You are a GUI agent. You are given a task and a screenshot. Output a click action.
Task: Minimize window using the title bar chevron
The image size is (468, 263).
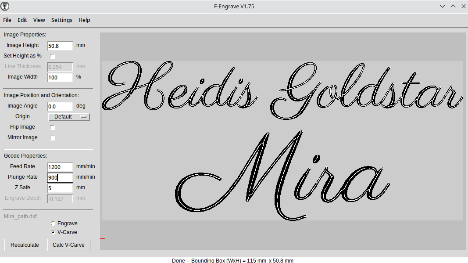[x=443, y=6]
